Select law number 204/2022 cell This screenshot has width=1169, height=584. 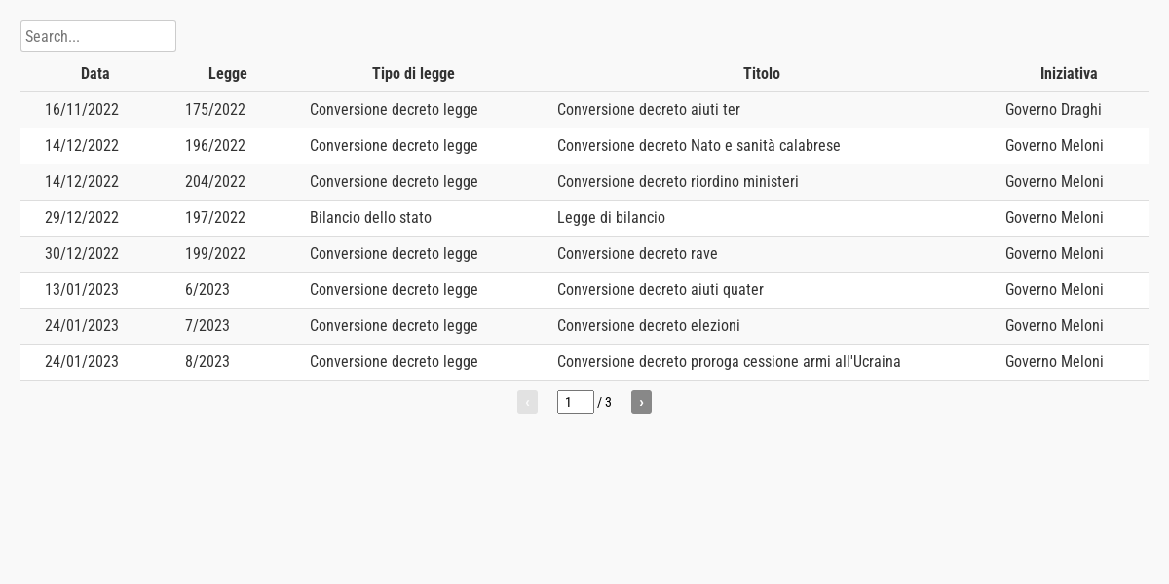(215, 182)
